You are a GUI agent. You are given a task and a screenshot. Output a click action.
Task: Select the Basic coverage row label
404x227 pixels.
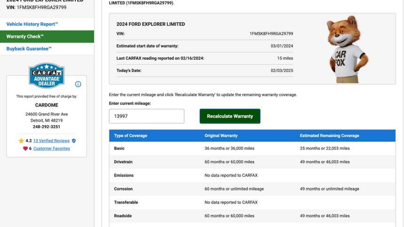(119, 149)
